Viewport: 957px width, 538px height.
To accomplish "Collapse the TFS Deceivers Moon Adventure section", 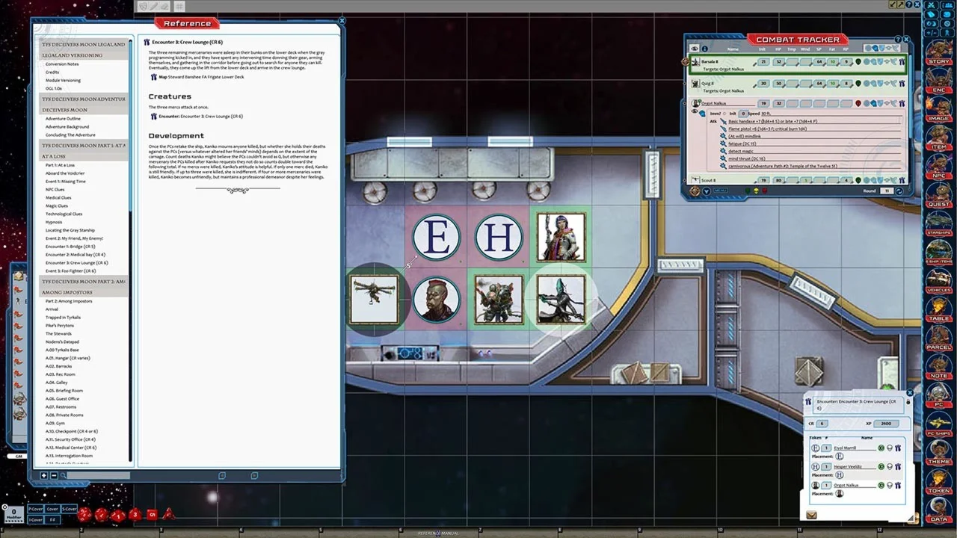I will pyautogui.click(x=83, y=99).
